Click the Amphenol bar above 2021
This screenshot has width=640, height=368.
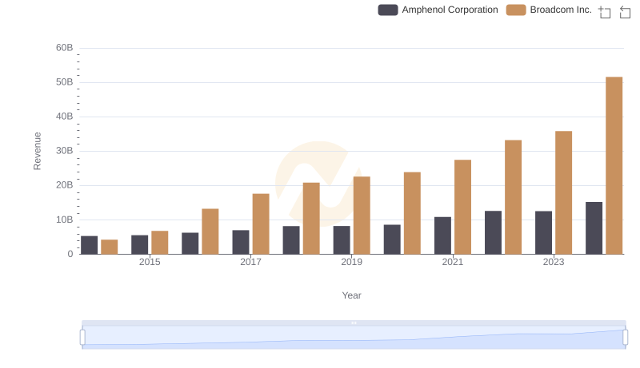point(442,235)
